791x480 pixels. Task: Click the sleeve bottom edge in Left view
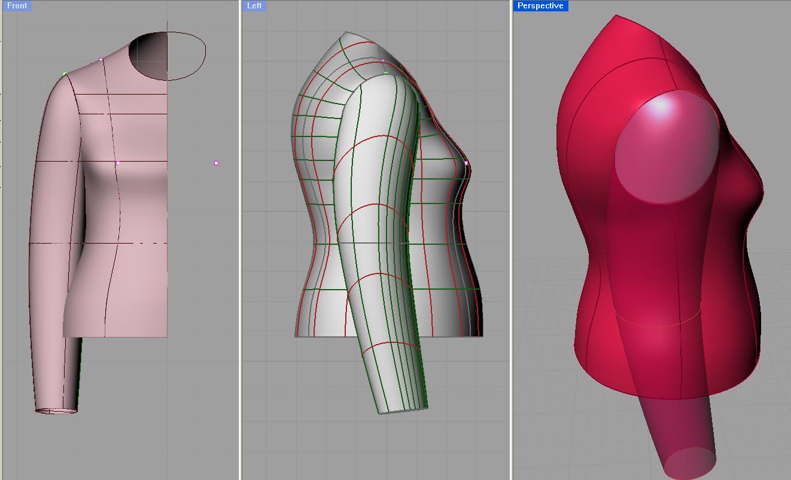click(402, 411)
